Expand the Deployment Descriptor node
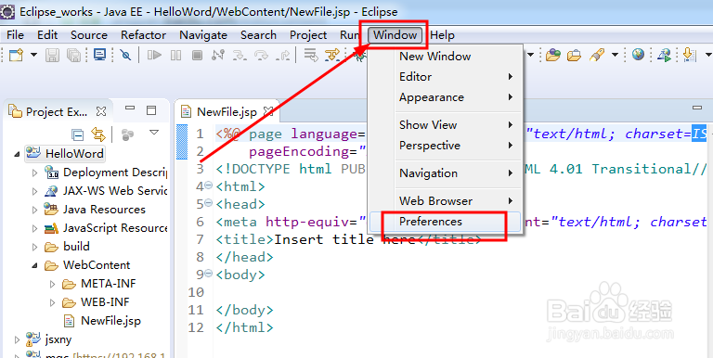 (35, 173)
